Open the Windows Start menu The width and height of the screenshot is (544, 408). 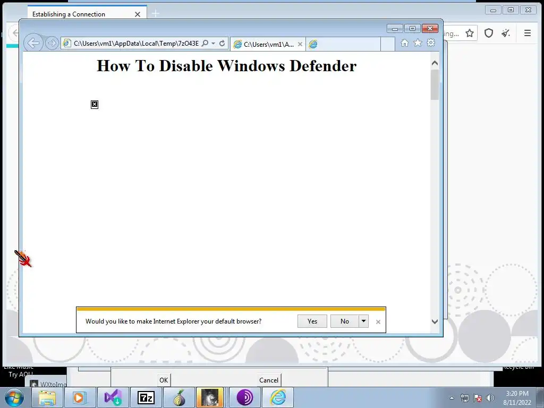14,397
